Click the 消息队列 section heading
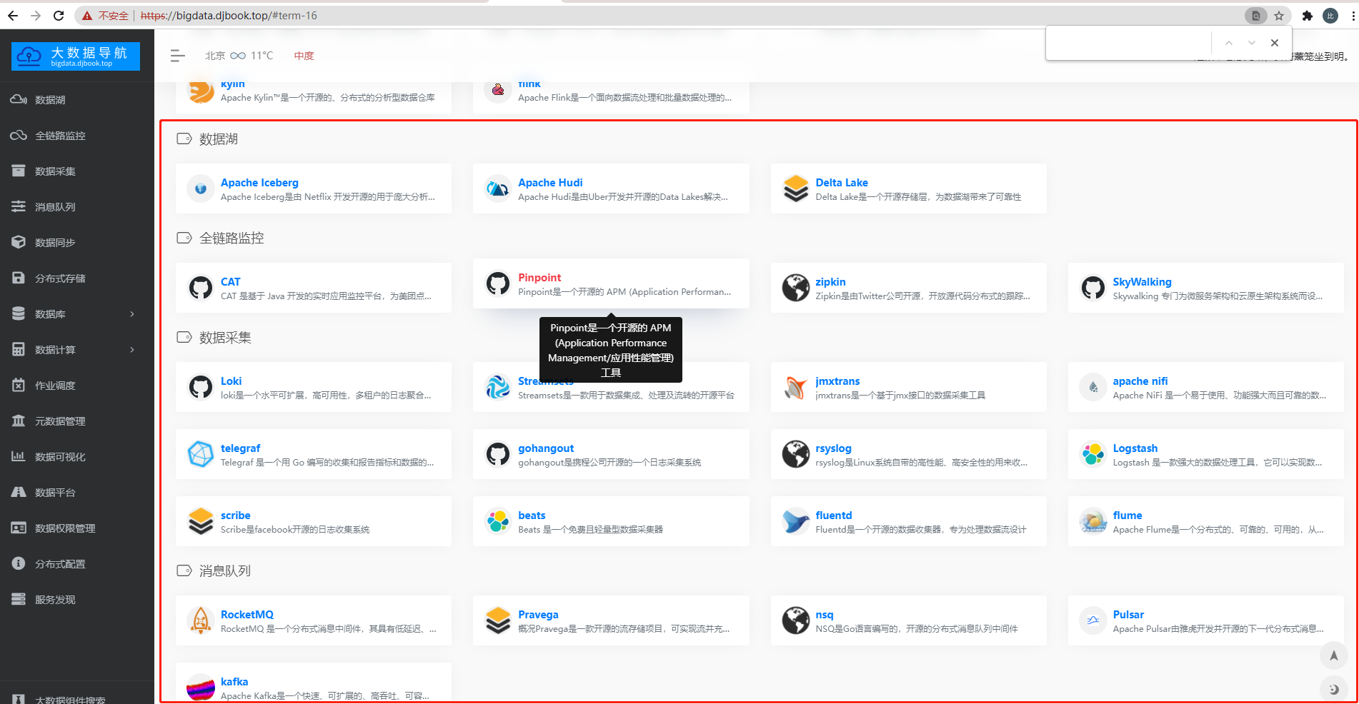Screen dimensions: 1359x704 coord(225,571)
